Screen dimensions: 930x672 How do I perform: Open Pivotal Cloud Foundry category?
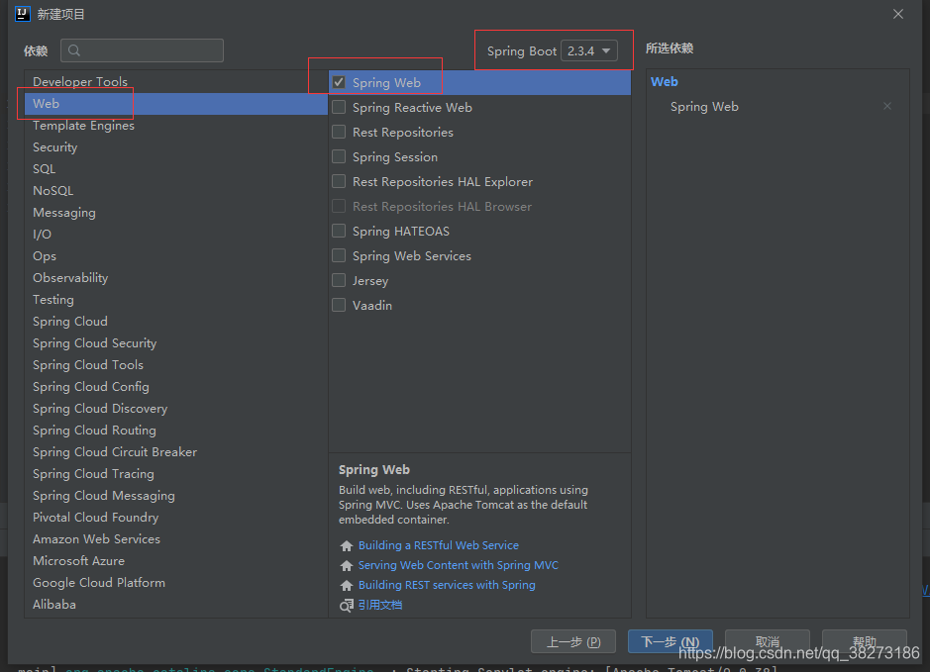click(175, 518)
